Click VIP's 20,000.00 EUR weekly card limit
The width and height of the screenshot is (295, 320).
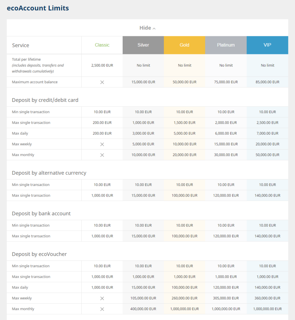267,144
